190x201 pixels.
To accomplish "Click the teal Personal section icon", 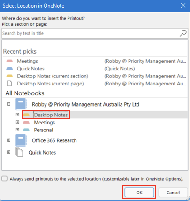I will [x=26, y=130].
